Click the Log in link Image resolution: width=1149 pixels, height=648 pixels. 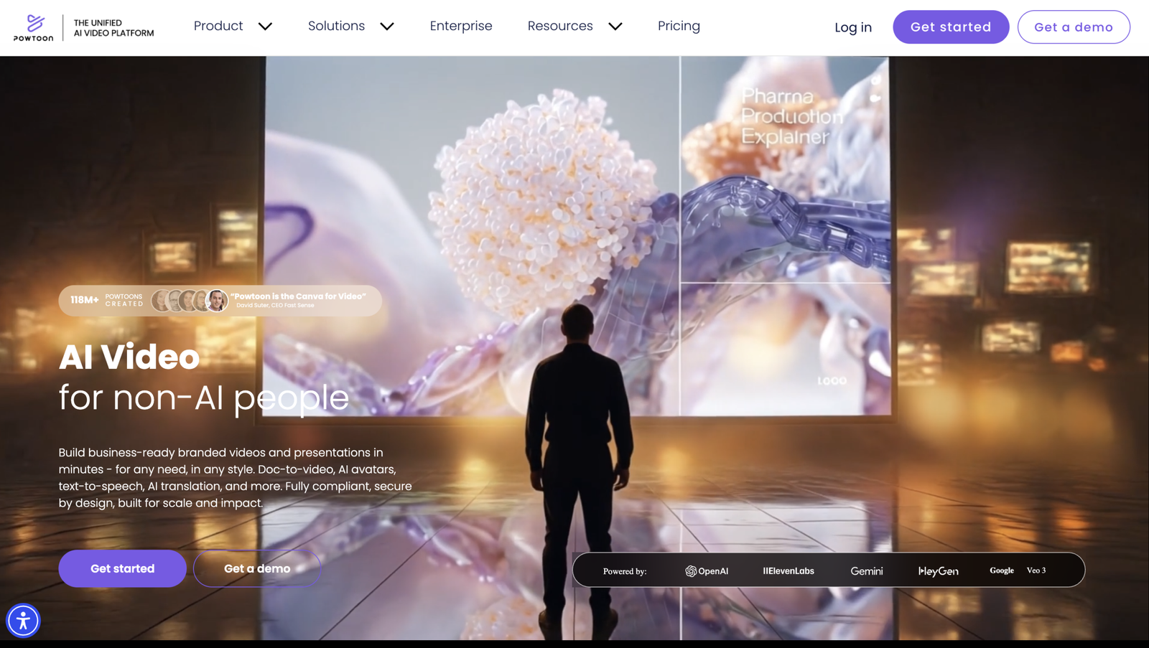853,27
